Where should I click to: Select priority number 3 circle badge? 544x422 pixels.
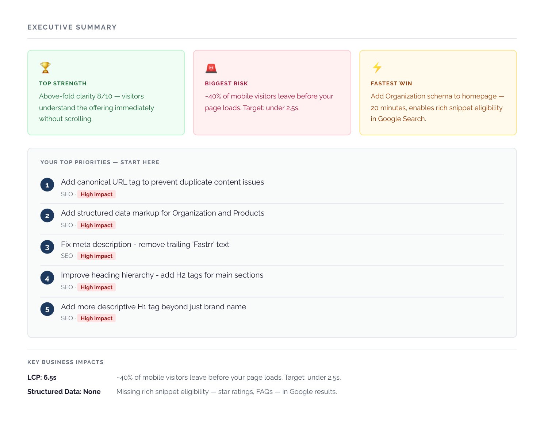(47, 247)
